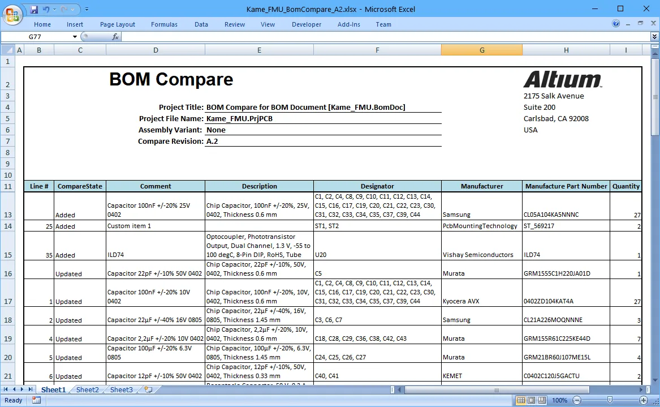
Task: Open the Formulas tab
Action: 164,24
